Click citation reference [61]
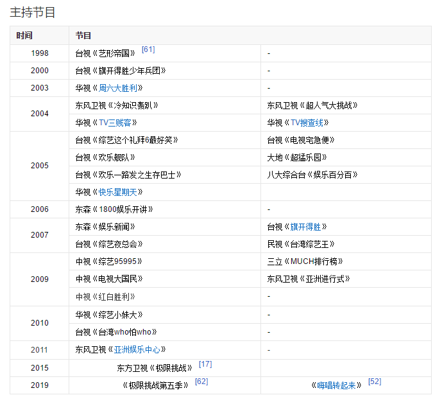The height and width of the screenshot is (404, 442). (148, 49)
